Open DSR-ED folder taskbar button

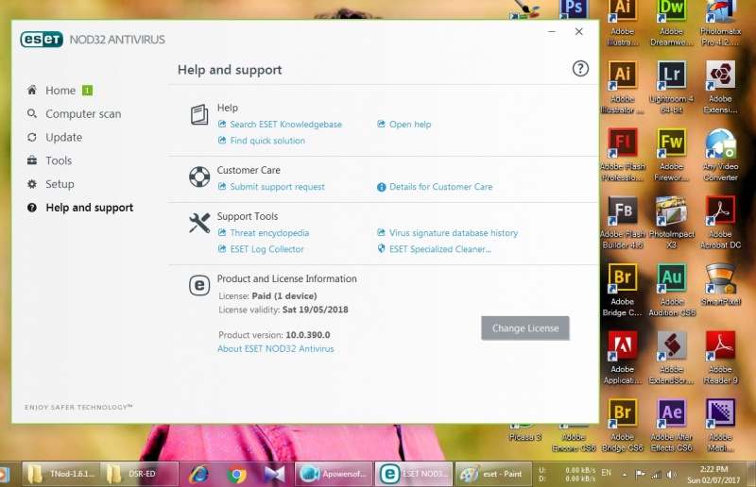(140, 474)
